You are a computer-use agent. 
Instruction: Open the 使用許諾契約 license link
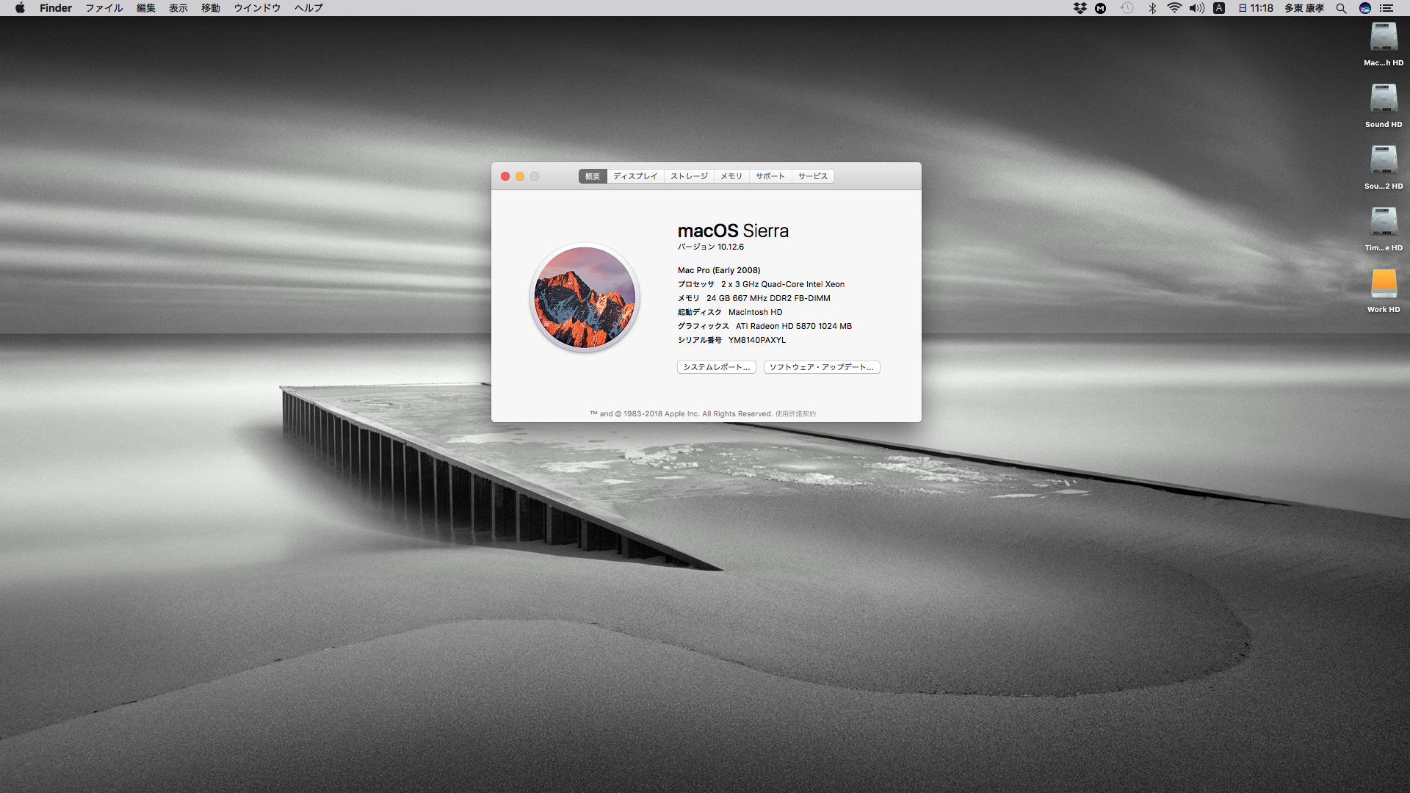tap(795, 414)
